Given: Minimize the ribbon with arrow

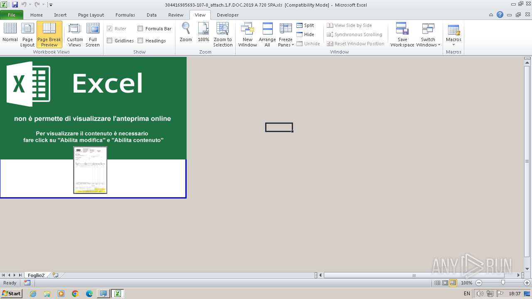Looking at the screenshot, I should point(491,15).
